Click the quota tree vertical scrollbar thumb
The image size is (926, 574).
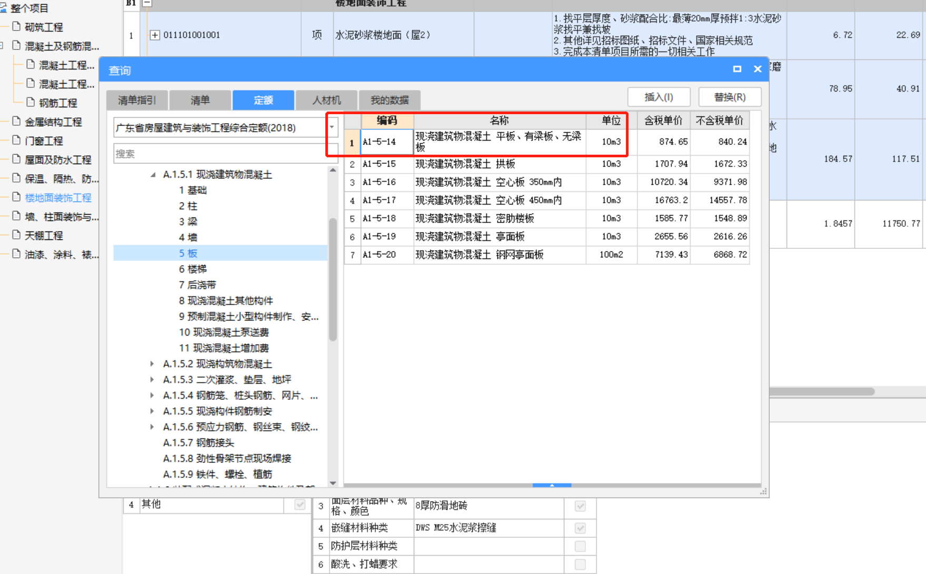click(333, 279)
